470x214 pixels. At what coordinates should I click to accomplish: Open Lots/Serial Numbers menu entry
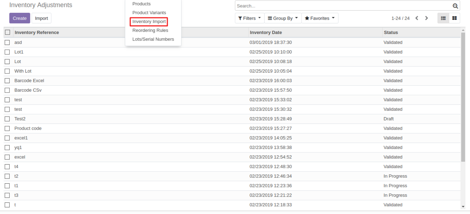[x=153, y=39]
